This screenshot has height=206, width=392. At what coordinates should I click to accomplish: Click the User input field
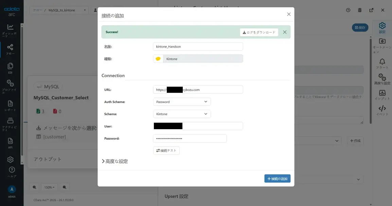pyautogui.click(x=198, y=126)
